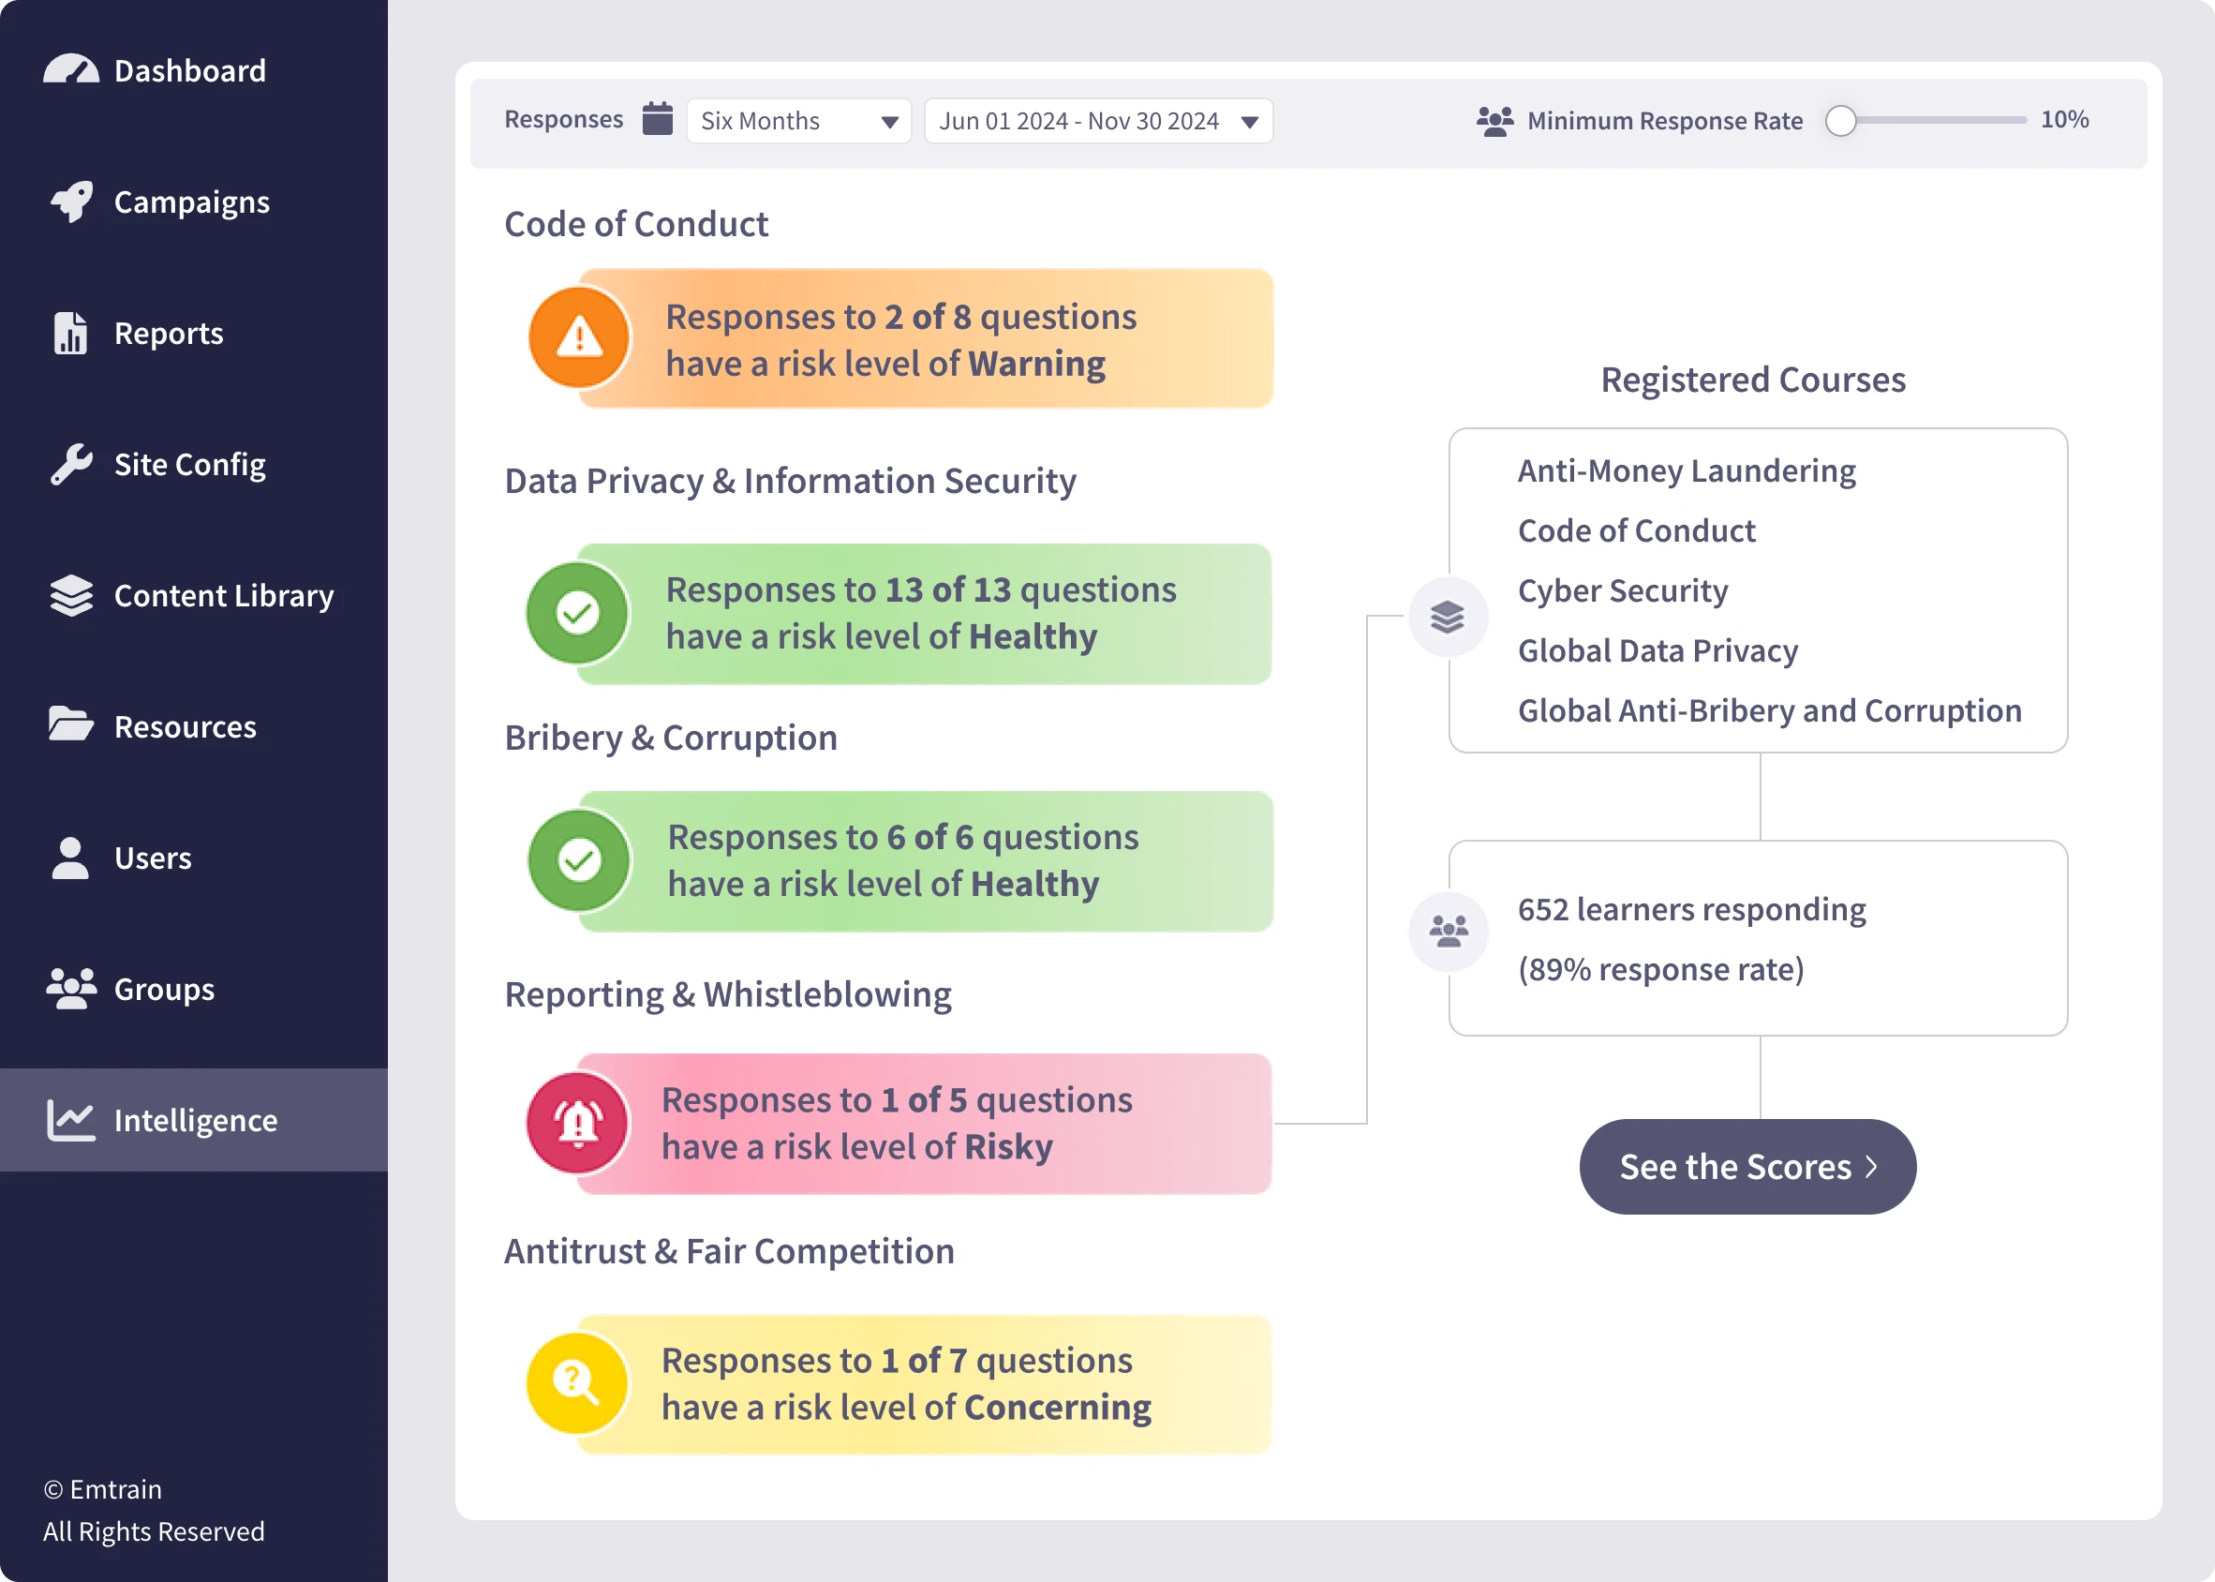Screen dimensions: 2215x1582
Task: Click the learners group icon
Action: (x=1448, y=932)
